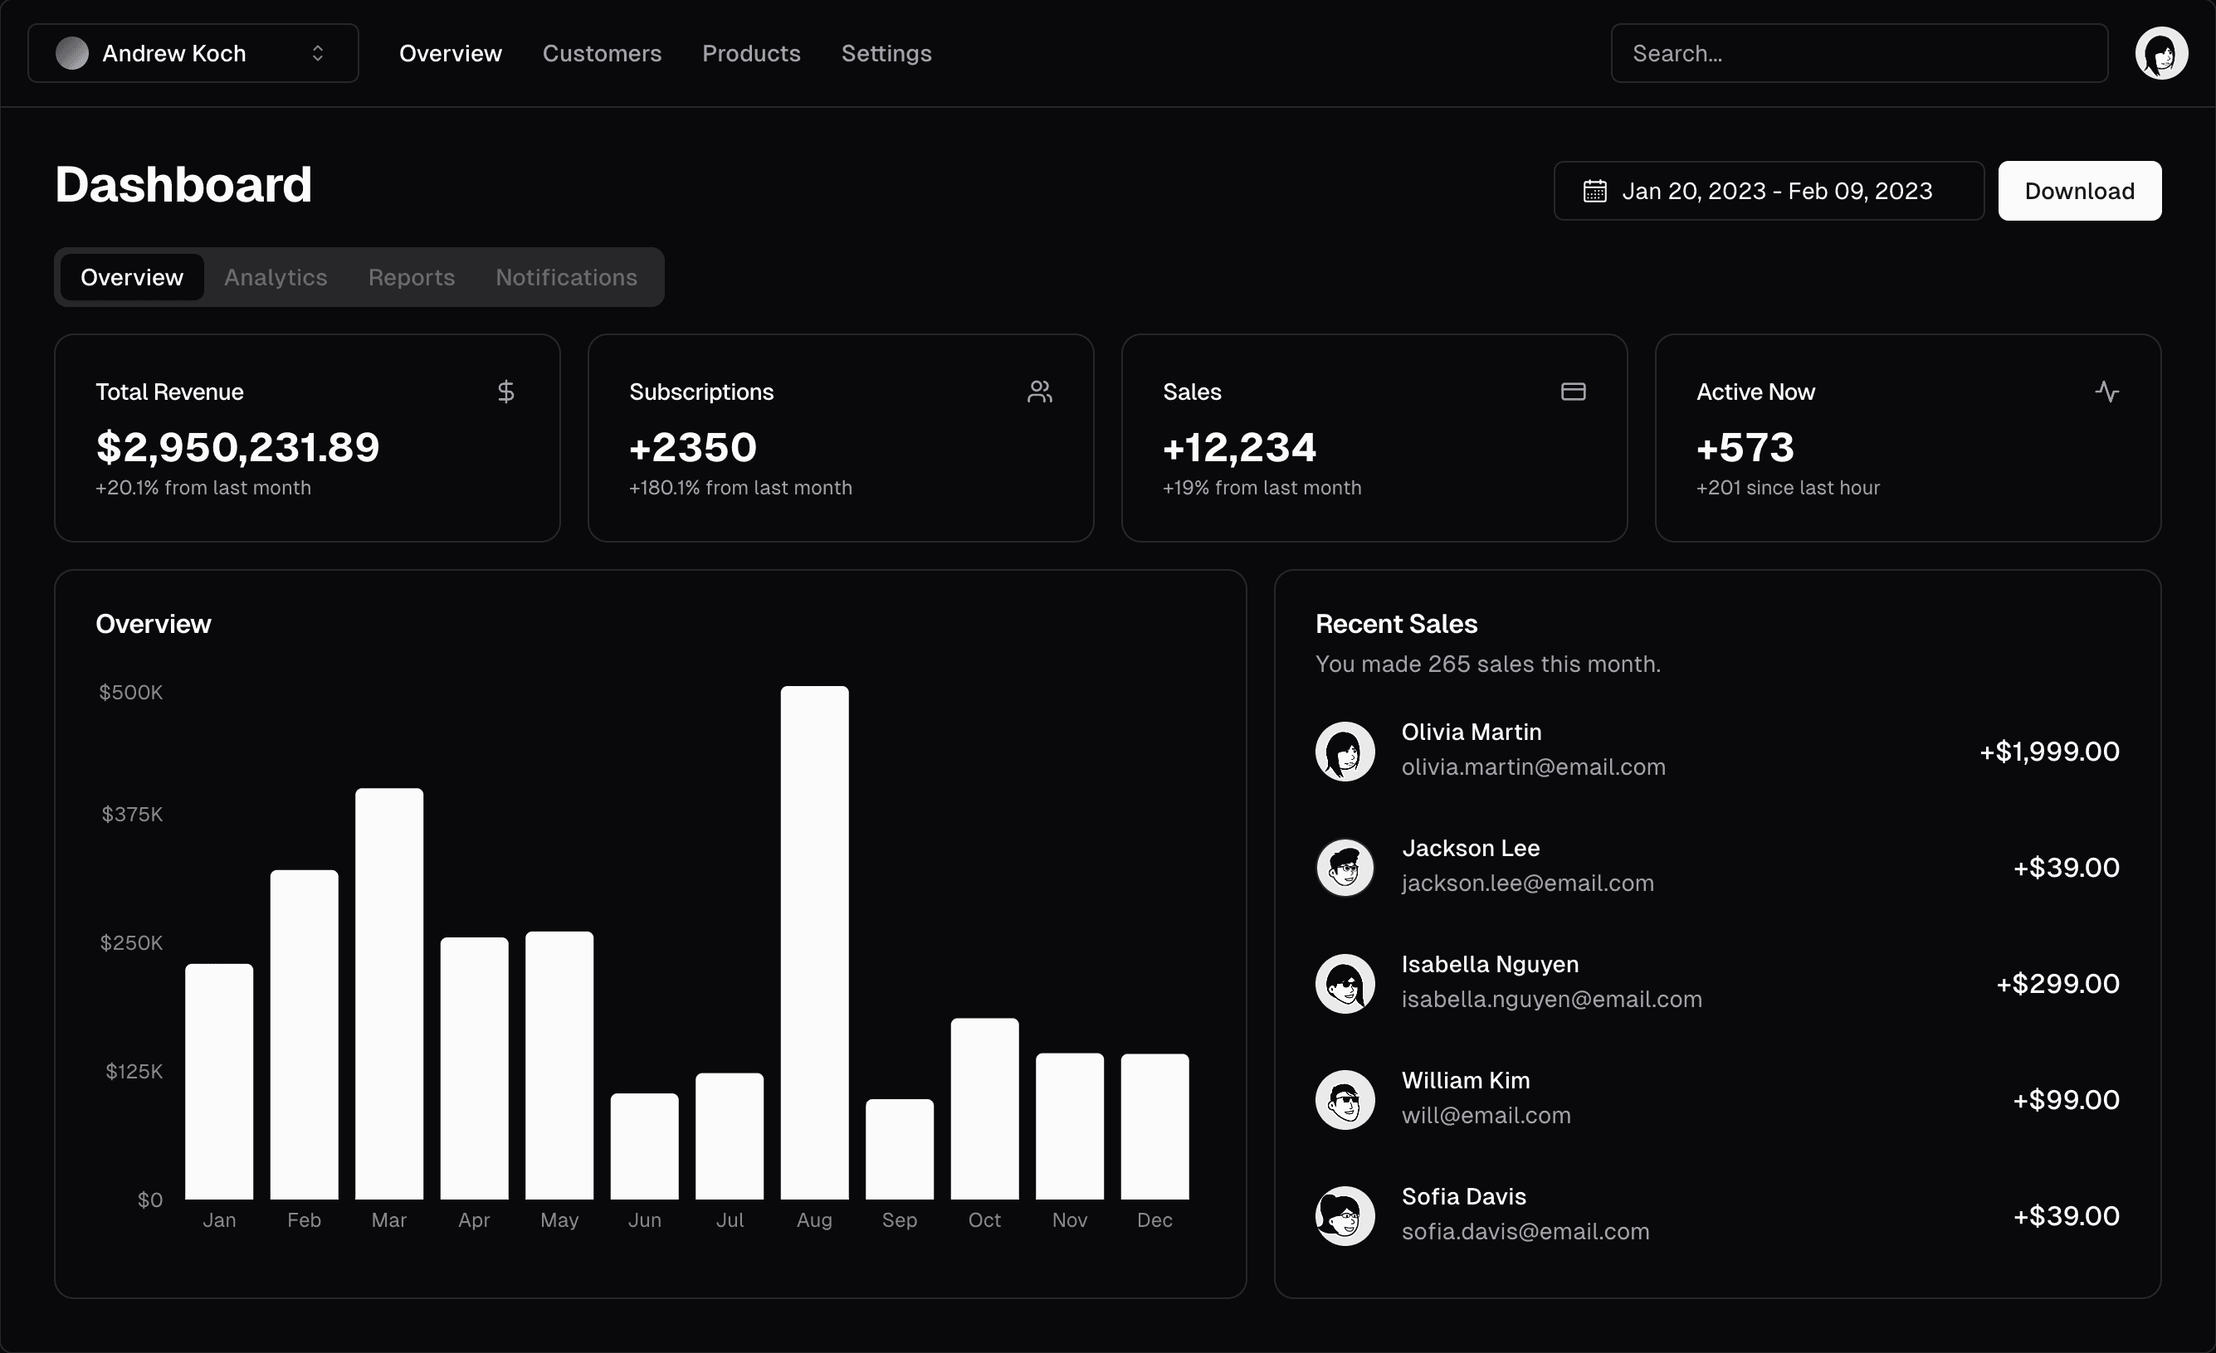Switch to the Analytics tab
The width and height of the screenshot is (2216, 1353).
[276, 277]
